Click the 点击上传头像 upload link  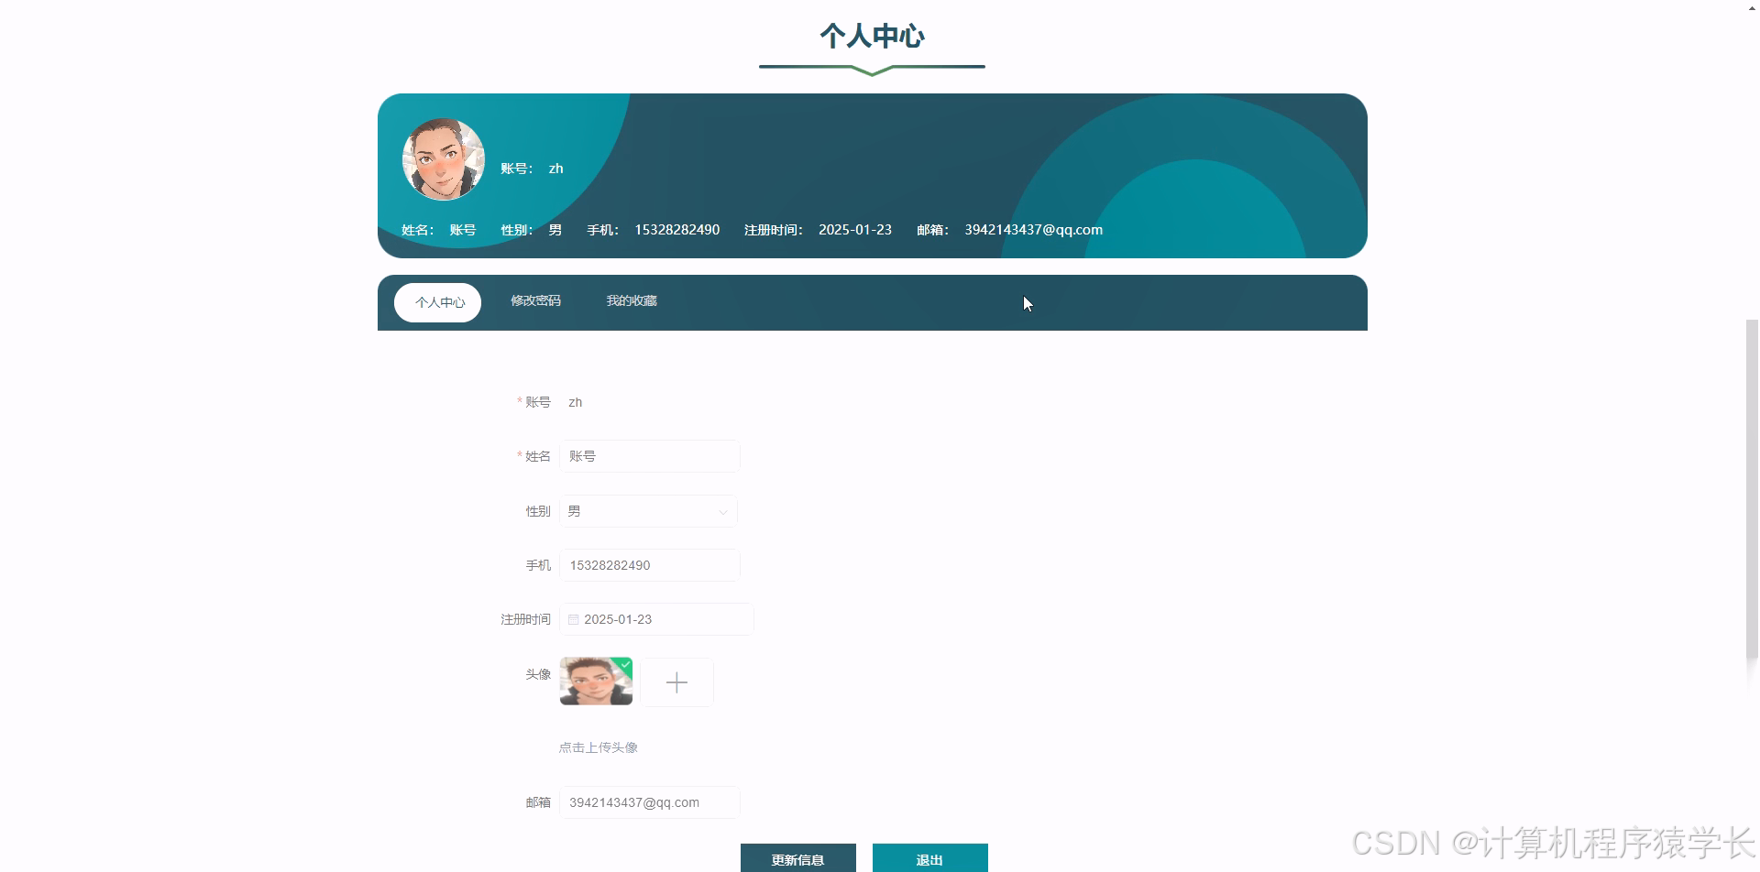[598, 747]
